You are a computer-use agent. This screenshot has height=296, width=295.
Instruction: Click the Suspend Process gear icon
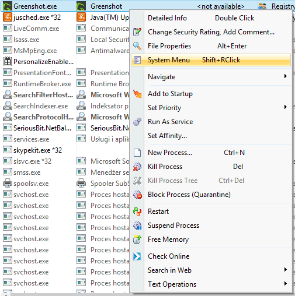(137, 225)
